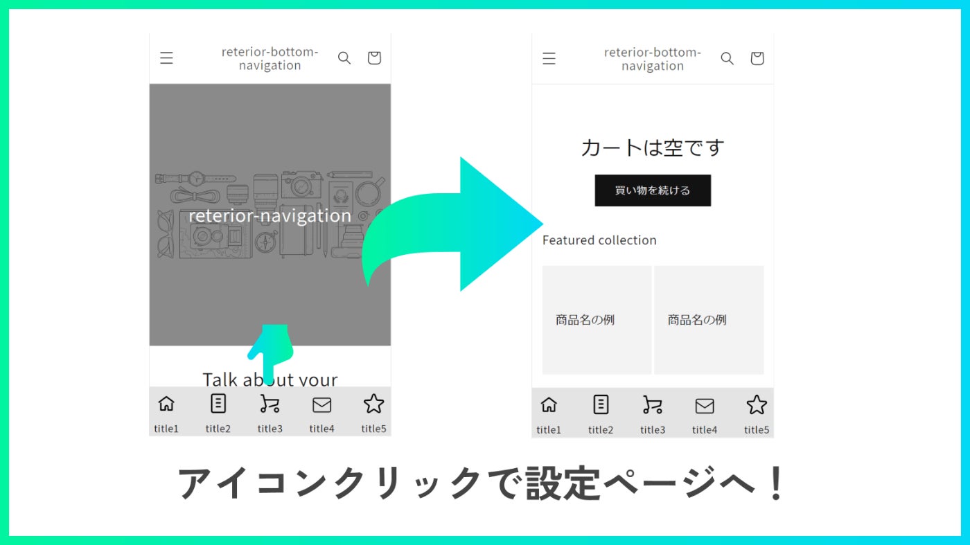Image resolution: width=970 pixels, height=545 pixels.
Task: Click search icon in left phone header
Action: click(344, 58)
